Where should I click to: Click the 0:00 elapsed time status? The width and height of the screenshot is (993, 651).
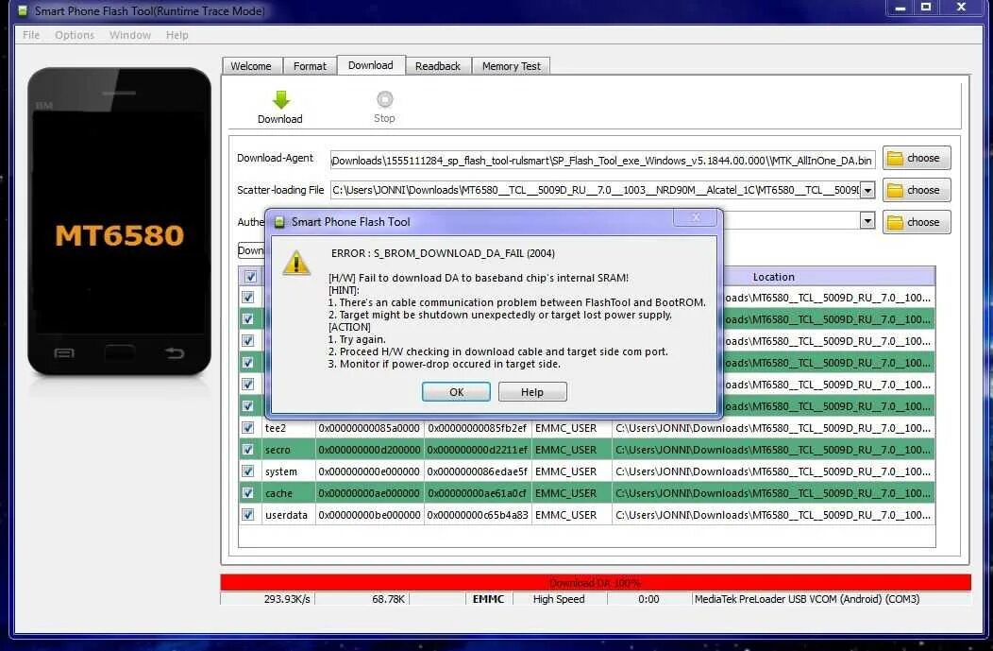pos(648,599)
